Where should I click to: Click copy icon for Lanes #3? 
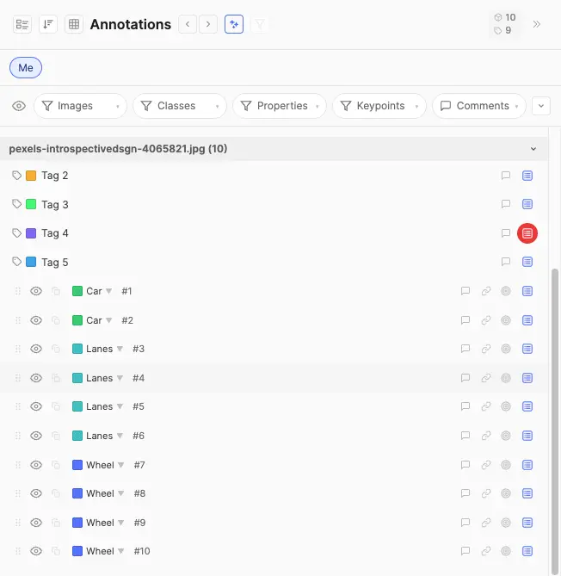[56, 349]
